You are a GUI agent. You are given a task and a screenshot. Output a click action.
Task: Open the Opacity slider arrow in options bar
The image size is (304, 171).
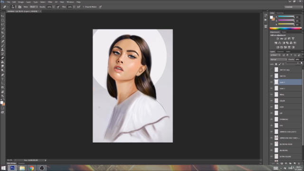(x=54, y=7)
